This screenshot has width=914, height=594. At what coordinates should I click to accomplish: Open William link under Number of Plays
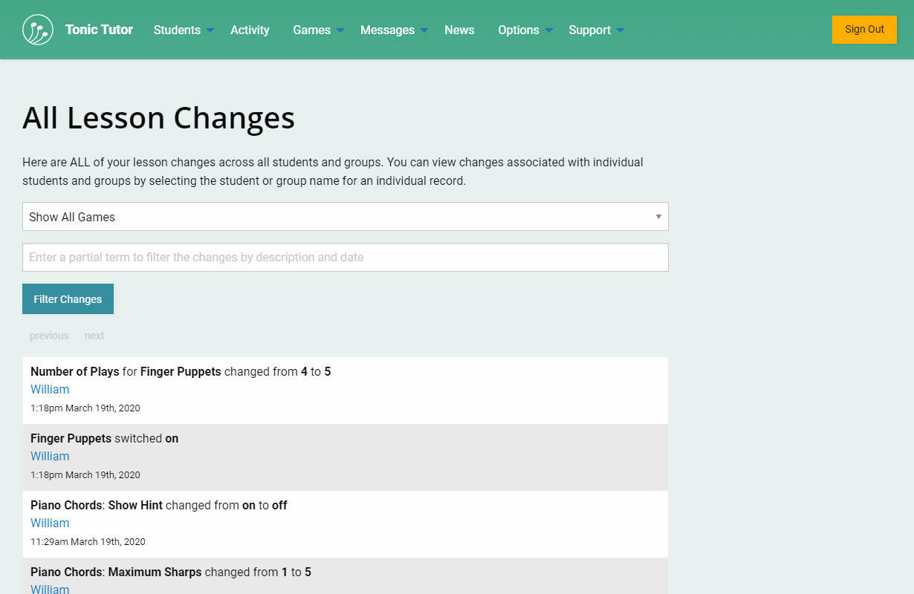click(50, 389)
